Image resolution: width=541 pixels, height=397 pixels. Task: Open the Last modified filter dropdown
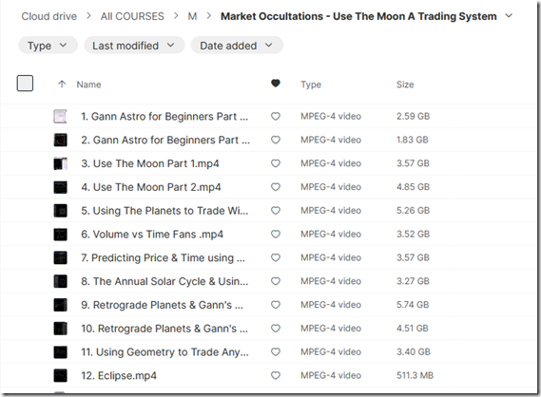point(134,46)
